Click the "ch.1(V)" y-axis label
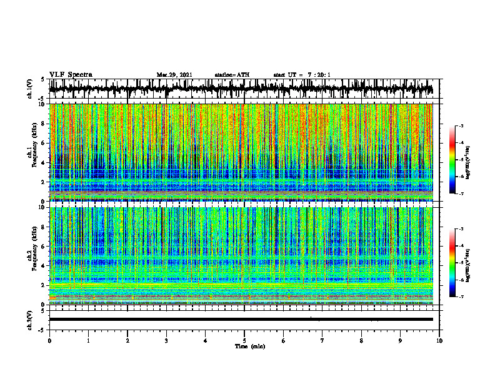Image resolution: width=495 pixels, height=382 pixels. click(29, 89)
